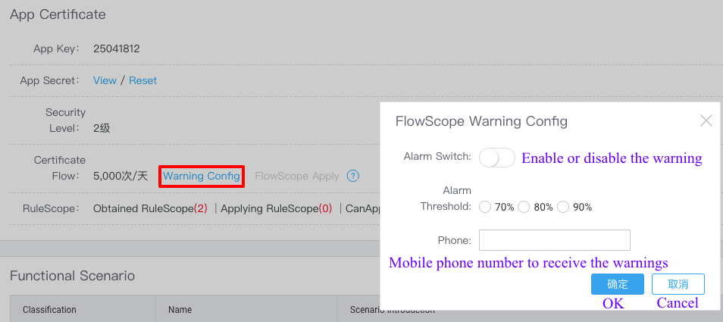Click the Reset App Secret link

[143, 80]
